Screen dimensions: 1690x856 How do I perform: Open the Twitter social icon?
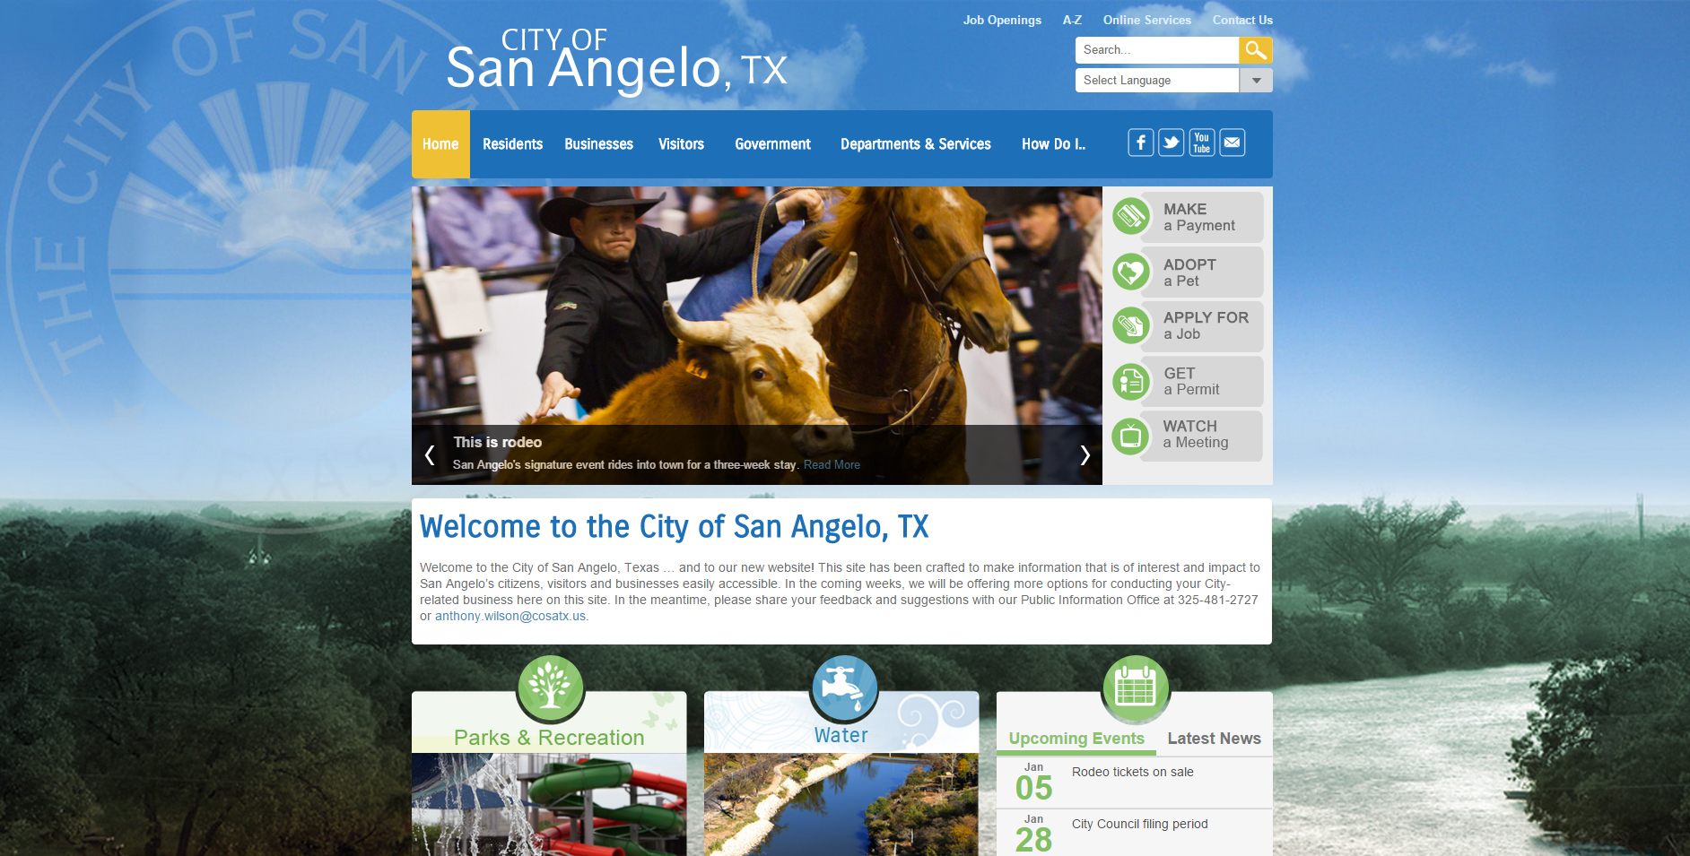point(1171,143)
